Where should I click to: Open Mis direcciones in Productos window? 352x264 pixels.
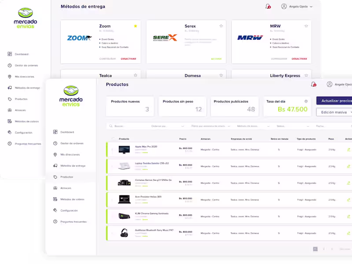tap(70, 154)
